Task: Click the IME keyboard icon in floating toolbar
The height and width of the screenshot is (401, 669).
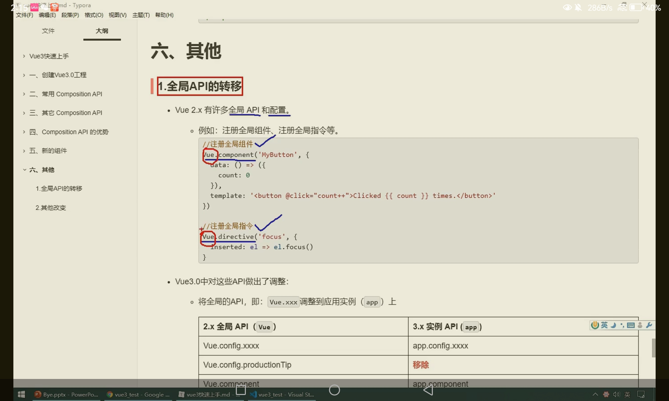Action: [x=631, y=325]
